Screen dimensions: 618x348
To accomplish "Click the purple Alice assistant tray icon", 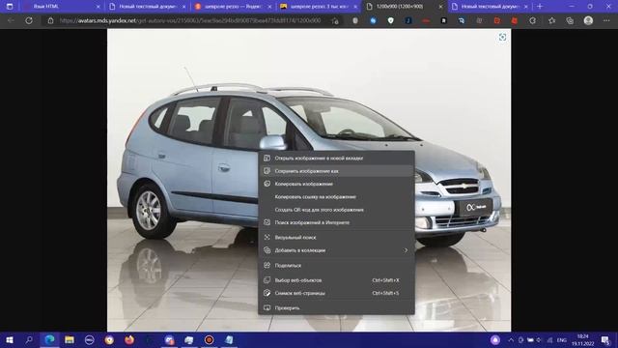I will [x=495, y=339].
